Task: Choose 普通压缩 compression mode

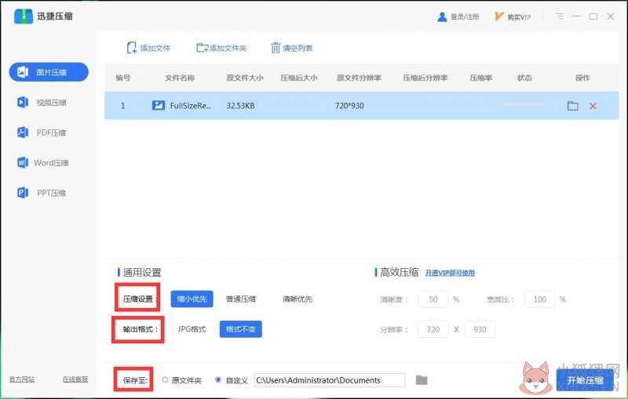Action: pyautogui.click(x=241, y=299)
